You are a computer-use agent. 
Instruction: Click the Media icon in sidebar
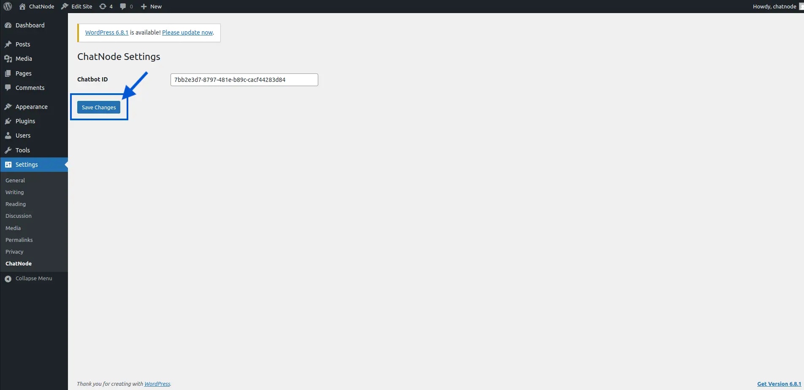(x=8, y=59)
